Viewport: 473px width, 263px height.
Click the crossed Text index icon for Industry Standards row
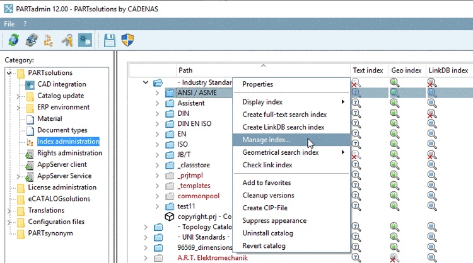[356, 82]
